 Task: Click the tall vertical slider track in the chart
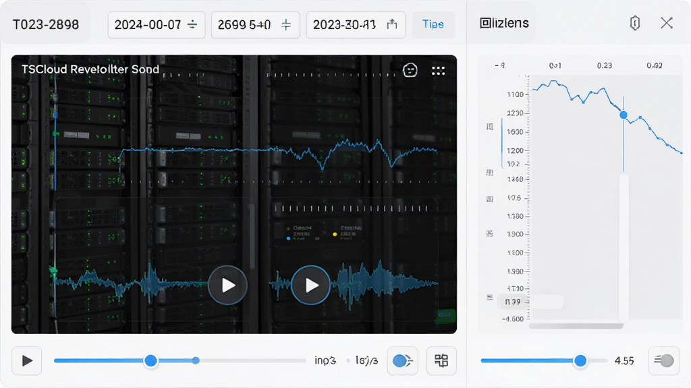(x=624, y=248)
